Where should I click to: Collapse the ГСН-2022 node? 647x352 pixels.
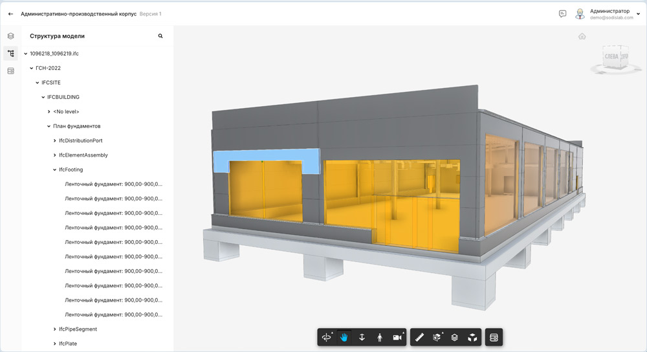31,68
